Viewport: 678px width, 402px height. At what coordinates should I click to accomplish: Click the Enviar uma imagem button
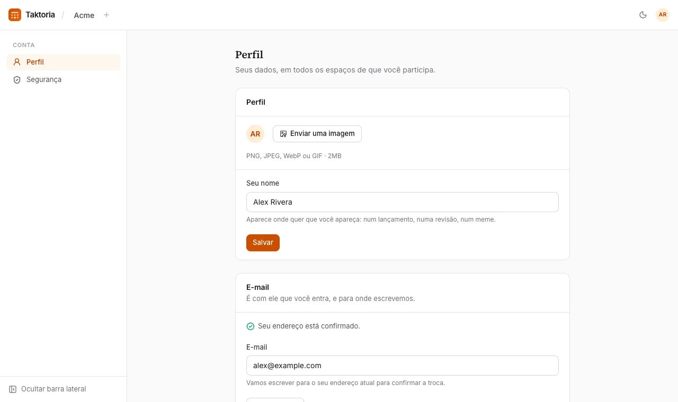pyautogui.click(x=317, y=134)
